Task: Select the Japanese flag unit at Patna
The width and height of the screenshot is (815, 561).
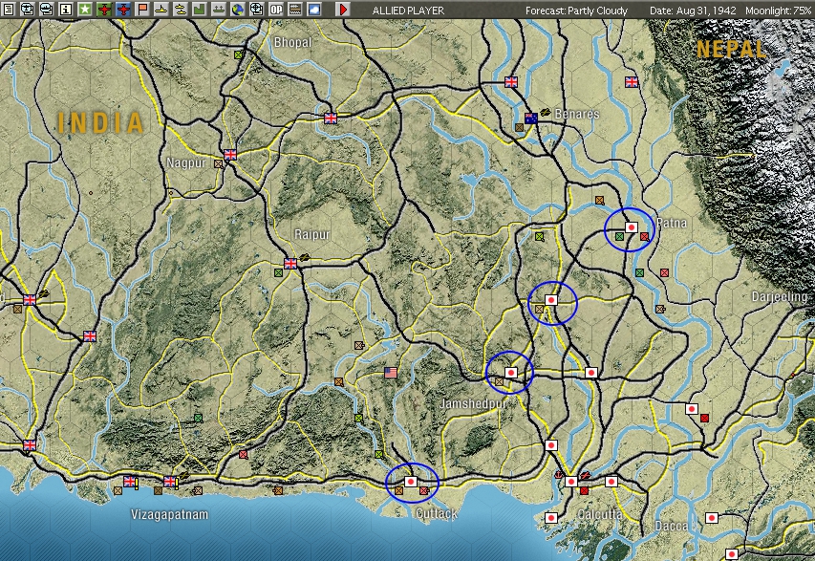Action: pos(632,227)
